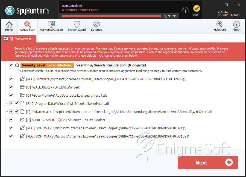The width and height of the screenshot is (246, 177).
Task: Expand the win32cert.dll file entry
Action: pos(11,112)
